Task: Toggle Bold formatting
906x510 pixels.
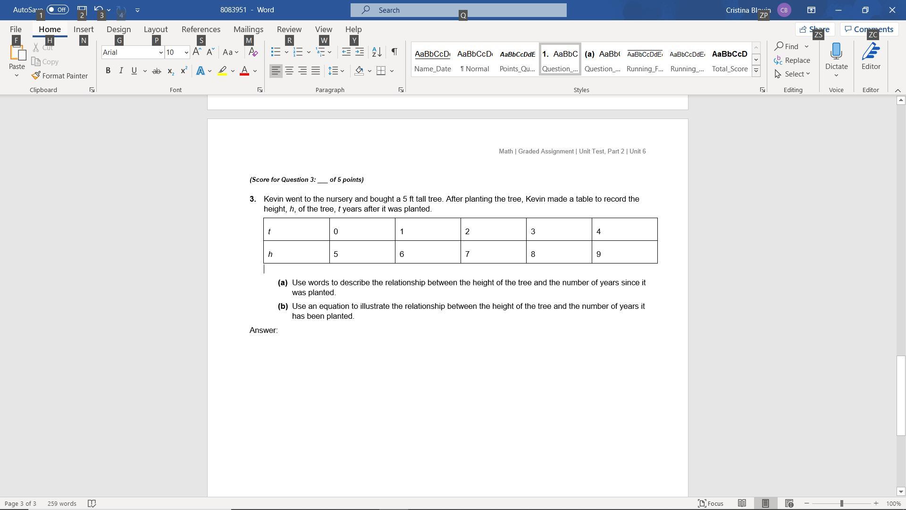Action: click(x=108, y=71)
